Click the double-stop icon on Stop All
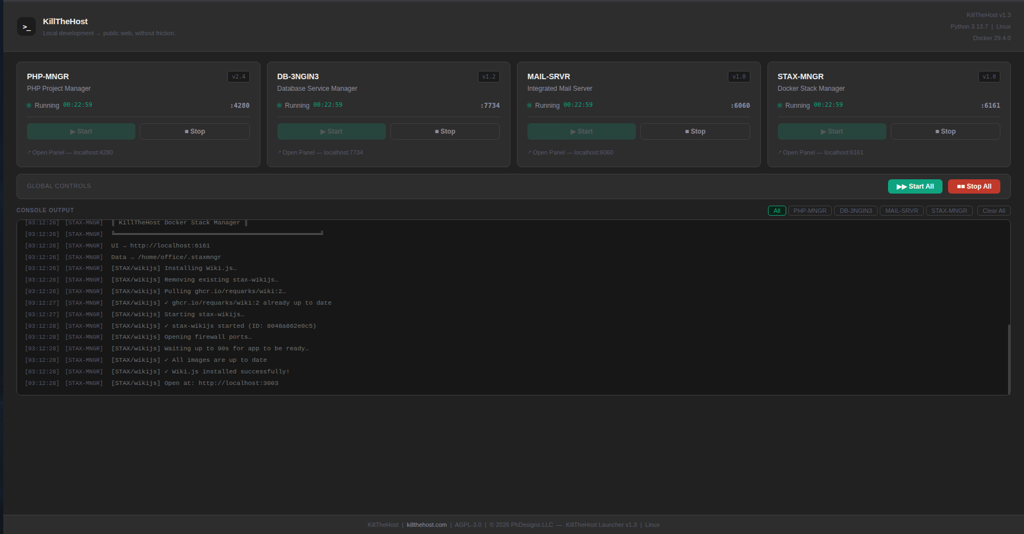The image size is (1024, 534). coord(959,186)
